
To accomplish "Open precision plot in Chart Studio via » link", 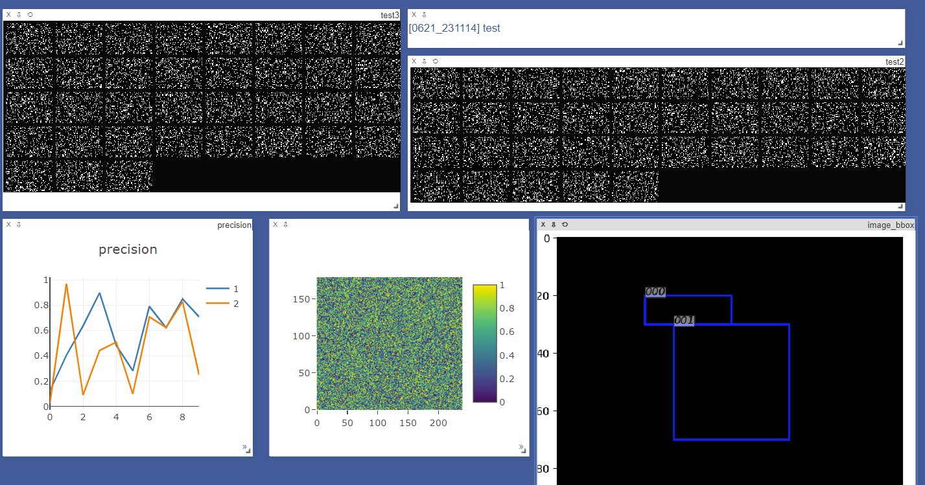I will 244,447.
